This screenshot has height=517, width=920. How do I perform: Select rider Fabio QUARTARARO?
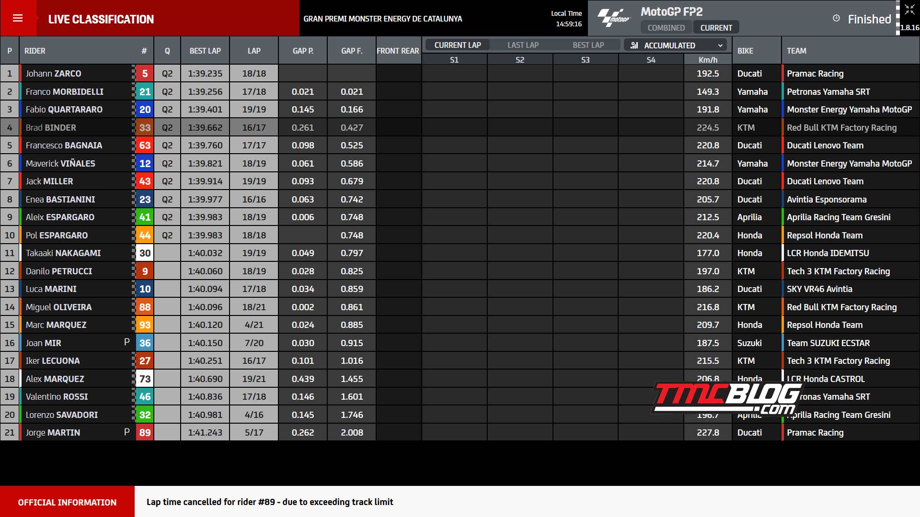click(x=64, y=109)
